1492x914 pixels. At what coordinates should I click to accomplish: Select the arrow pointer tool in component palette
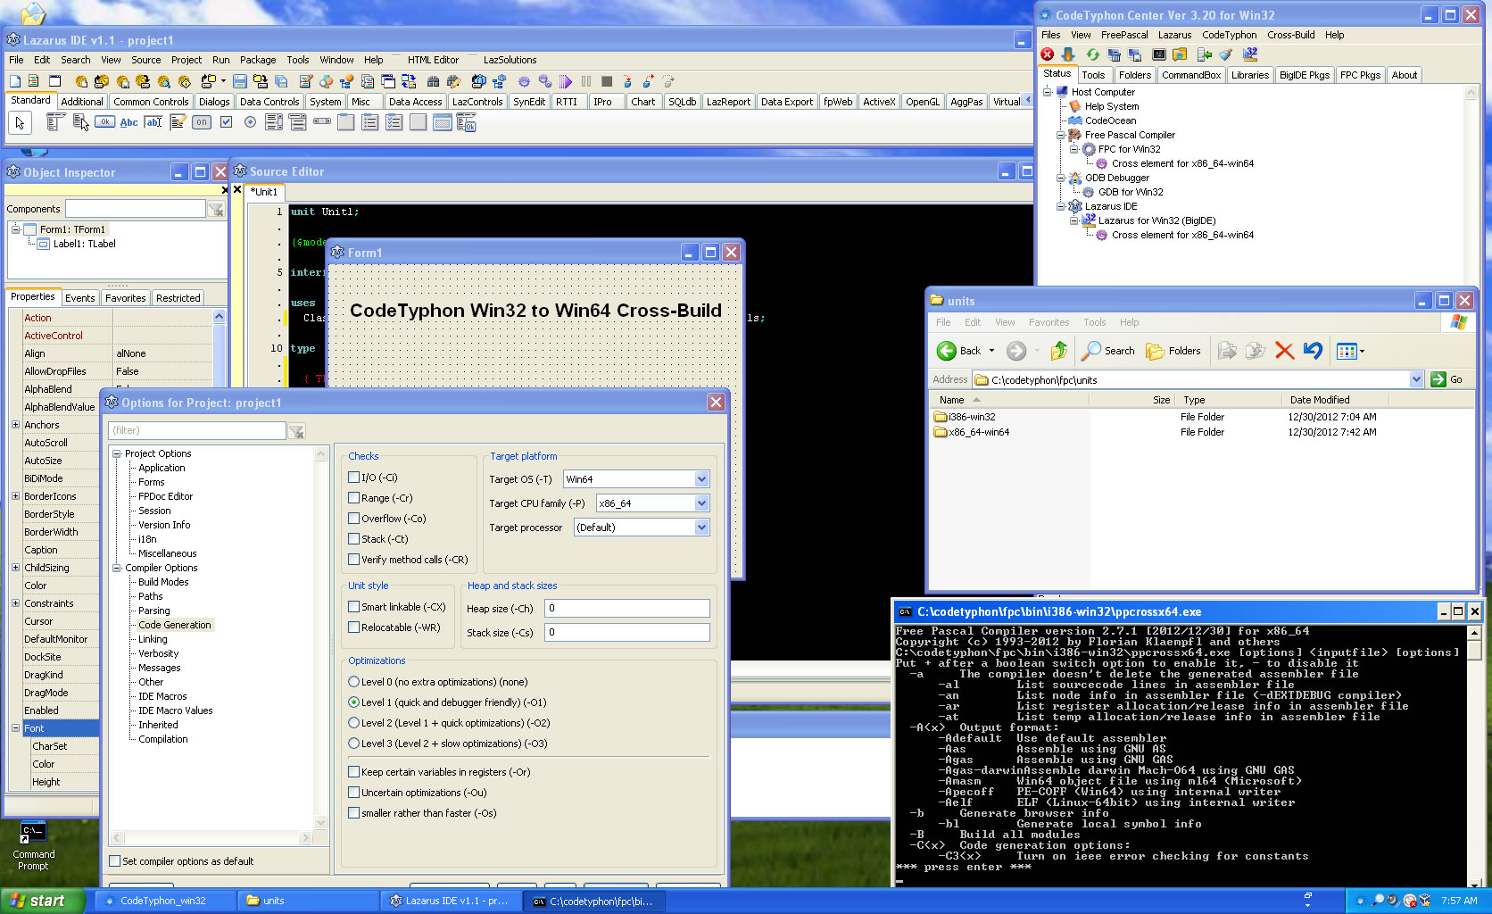tap(20, 122)
